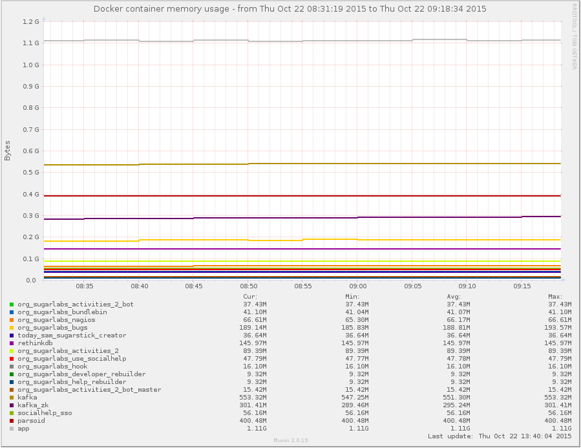Viewport: 581px width, 448px height.
Task: Select the socialhelp_sso legend label
Action: click(x=45, y=413)
